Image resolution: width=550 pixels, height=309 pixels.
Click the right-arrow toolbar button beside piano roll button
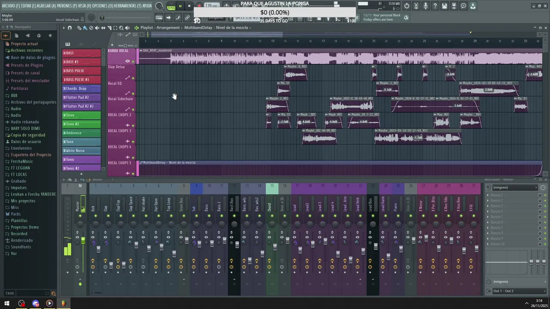pyautogui.click(x=168, y=18)
